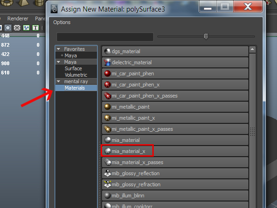
Task: Click the mib_glossy_refraction label
Action: pyautogui.click(x=136, y=184)
